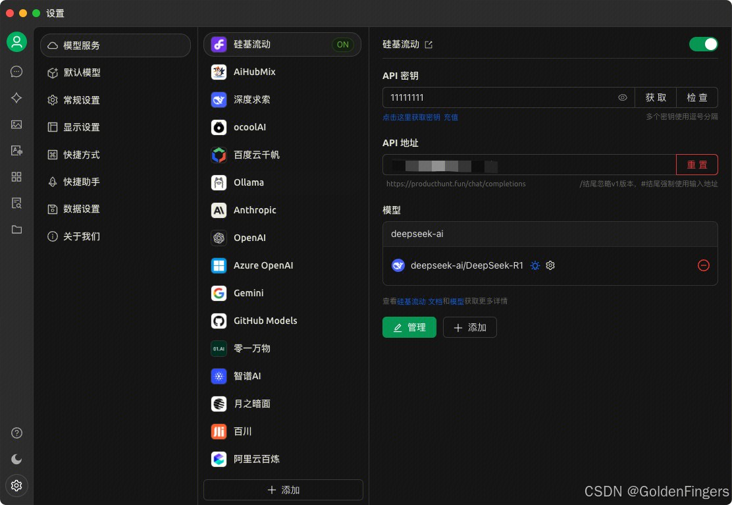
Task: Select 零一万物 provider
Action: (x=282, y=348)
